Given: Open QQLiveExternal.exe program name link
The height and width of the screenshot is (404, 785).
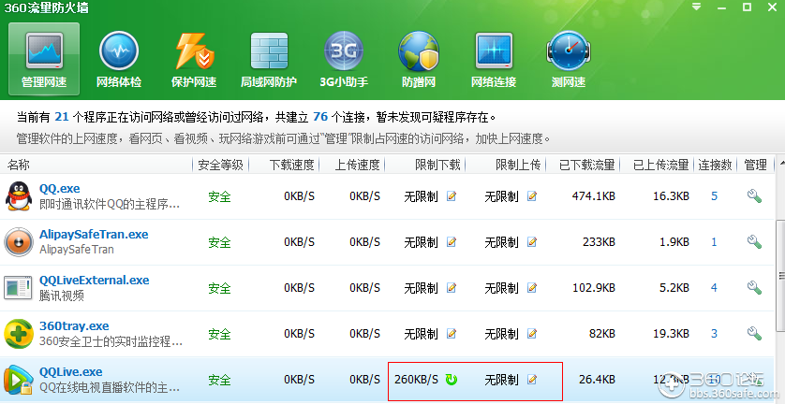Looking at the screenshot, I should tap(94, 280).
